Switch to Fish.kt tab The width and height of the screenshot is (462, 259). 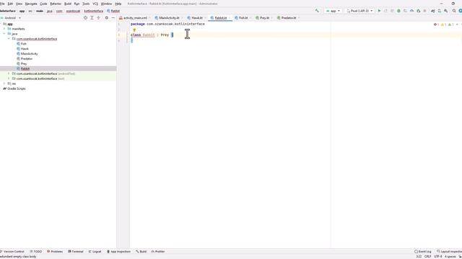[243, 18]
